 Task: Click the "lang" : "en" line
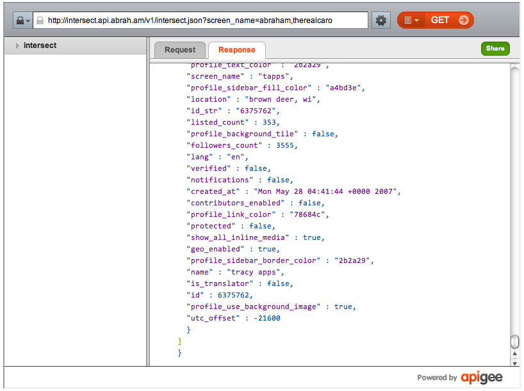pos(217,157)
